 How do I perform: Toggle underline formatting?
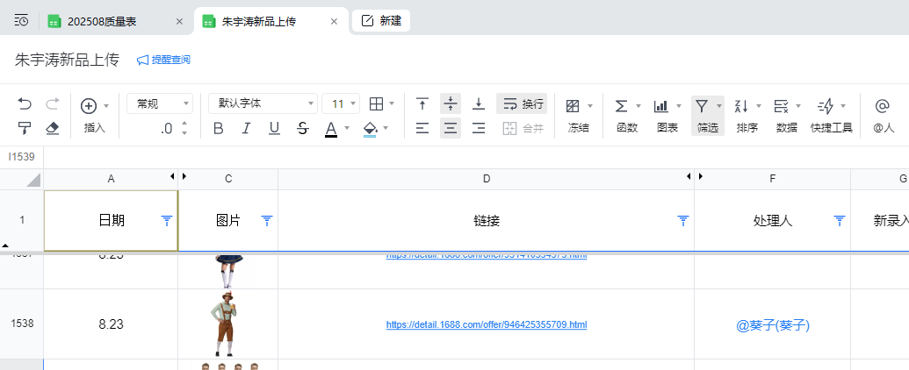[x=274, y=129]
